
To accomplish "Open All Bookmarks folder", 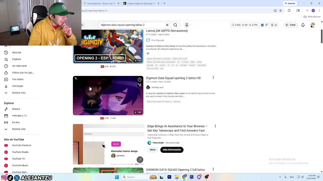I will click(x=312, y=17).
